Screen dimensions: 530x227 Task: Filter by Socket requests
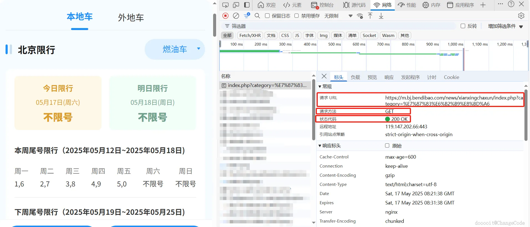(x=369, y=35)
